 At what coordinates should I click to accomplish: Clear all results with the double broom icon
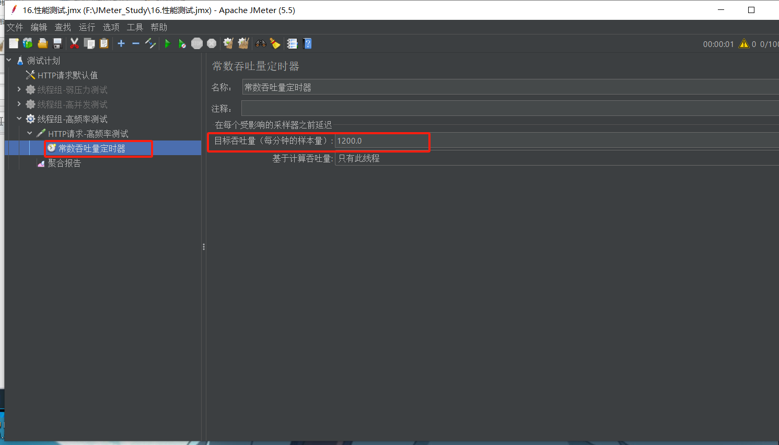click(243, 43)
